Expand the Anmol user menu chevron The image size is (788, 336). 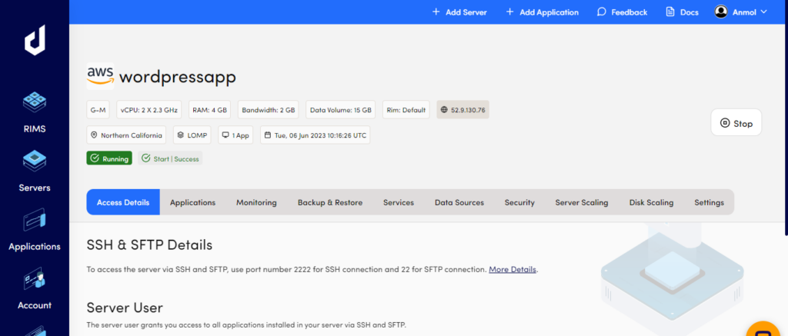[764, 12]
